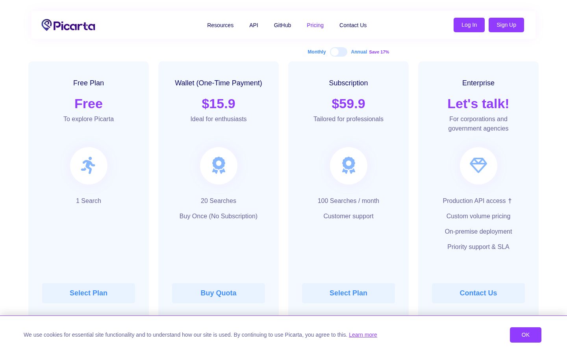Image resolution: width=567 pixels, height=354 pixels.
Task: Open the Resources menu item
Action: [220, 25]
